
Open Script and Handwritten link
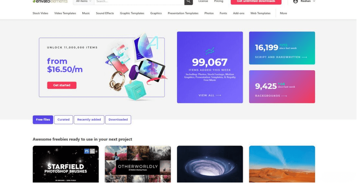[x=281, y=57]
